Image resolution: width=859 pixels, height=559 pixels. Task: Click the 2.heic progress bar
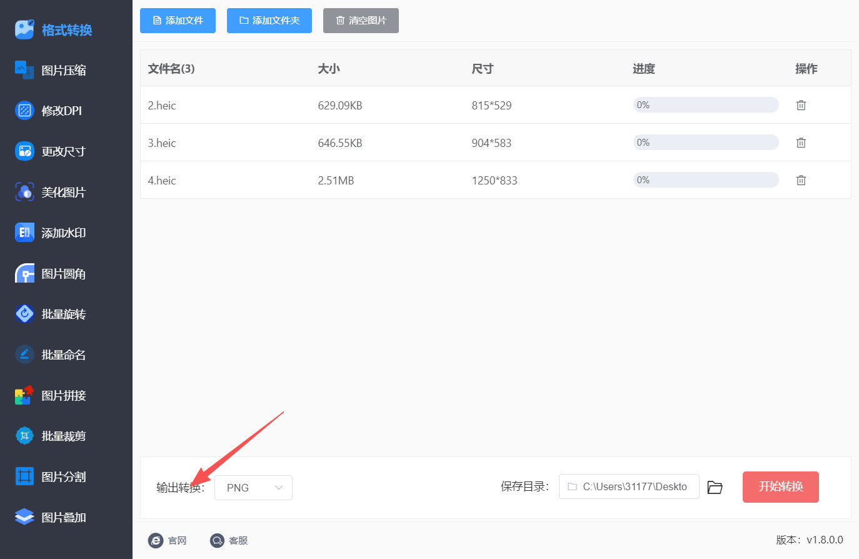coord(706,105)
